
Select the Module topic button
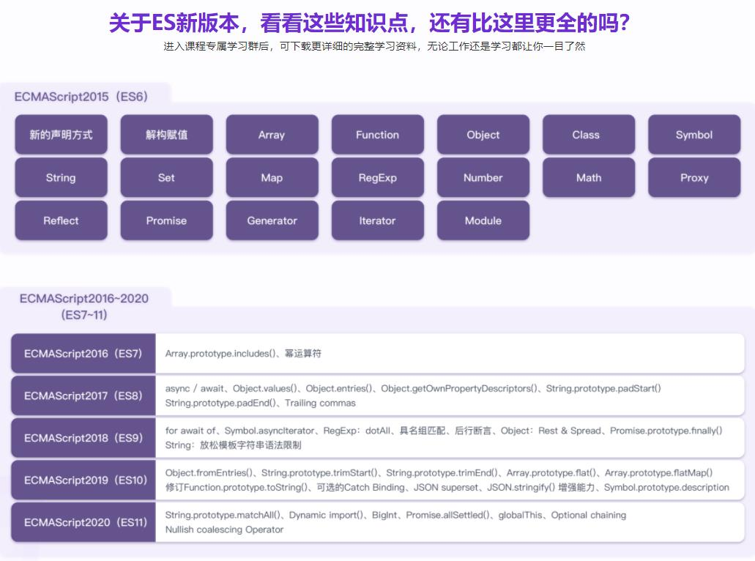pos(483,220)
